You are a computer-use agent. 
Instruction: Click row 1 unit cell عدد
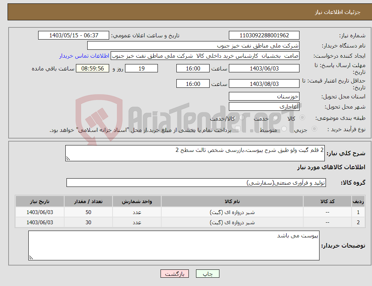pyautogui.click(x=137, y=212)
